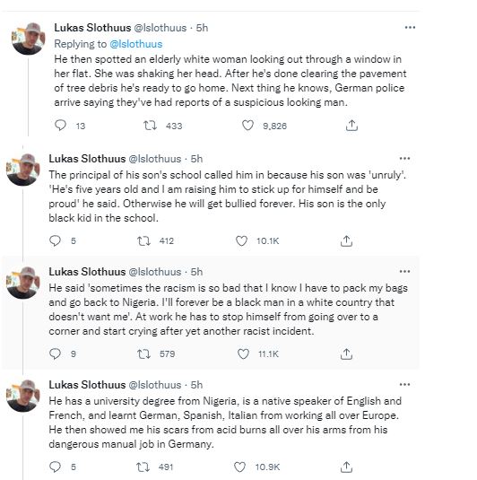Reply to the tweet with 9 replies
Screen dimensions: 477x480
pyautogui.click(x=55, y=353)
